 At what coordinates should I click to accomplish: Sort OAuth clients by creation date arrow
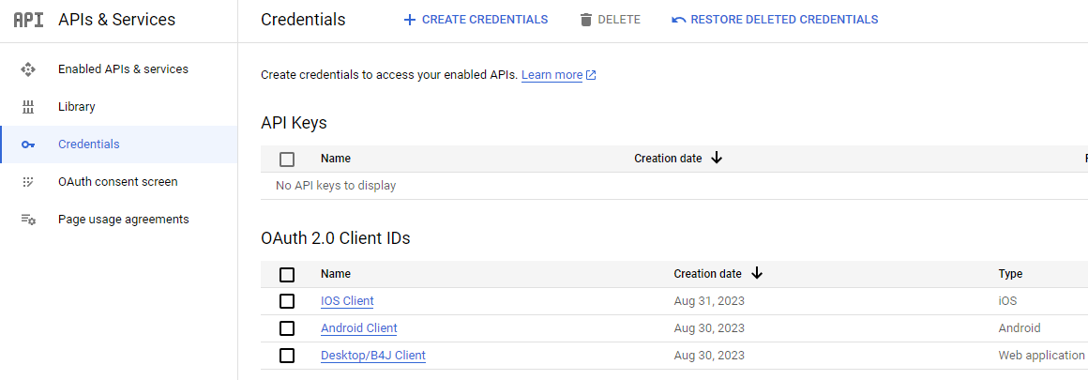757,274
